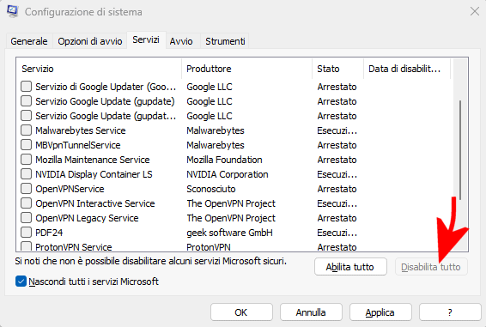Viewport: 486px width, 327px height.
Task: Click Google LLC in Servizio Google Update (gupdate) row
Action: (x=210, y=101)
